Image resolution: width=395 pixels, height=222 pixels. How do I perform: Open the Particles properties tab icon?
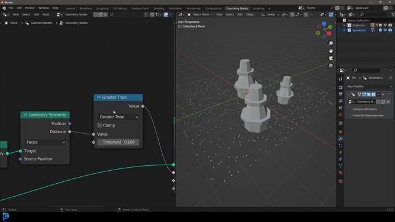coord(341,146)
